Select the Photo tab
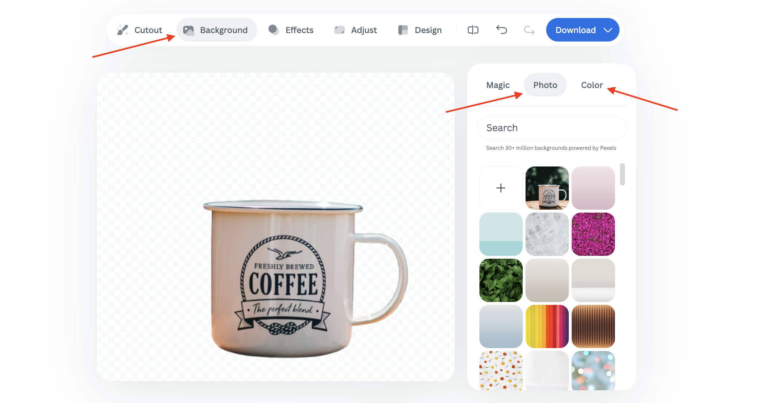The width and height of the screenshot is (773, 403). (x=545, y=85)
